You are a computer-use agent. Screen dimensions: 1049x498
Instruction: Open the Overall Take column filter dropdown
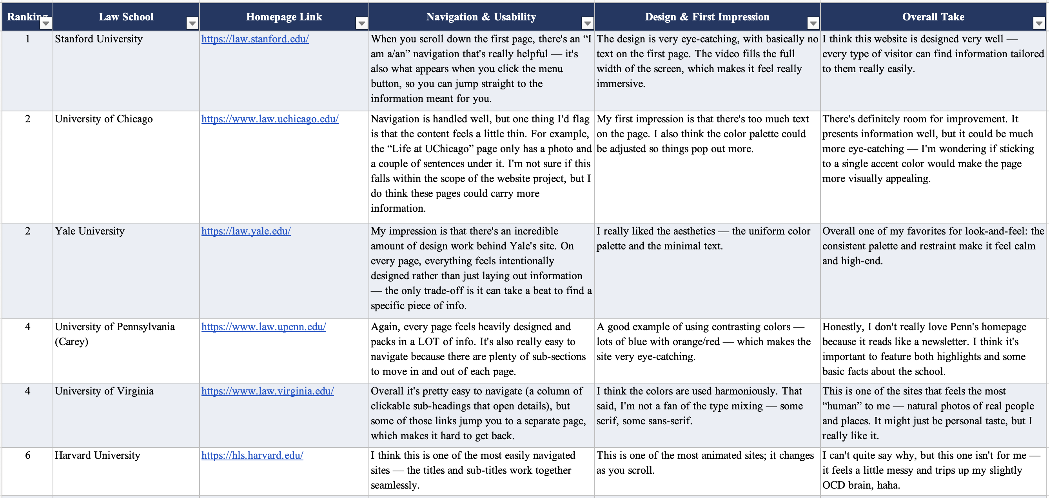pyautogui.click(x=1039, y=23)
